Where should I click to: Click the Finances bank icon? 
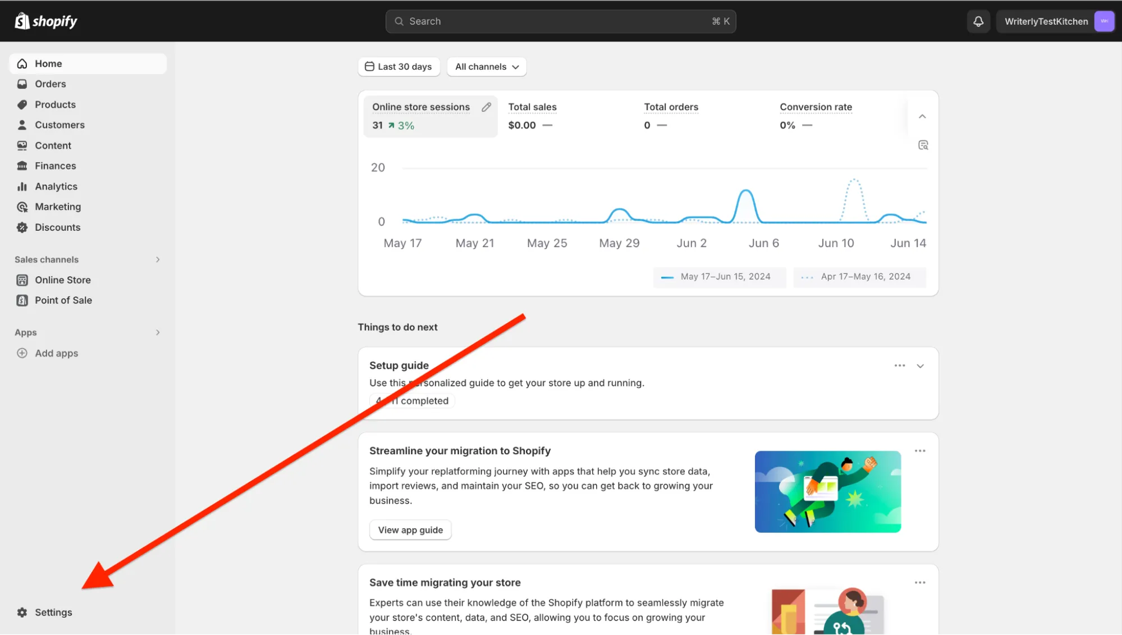coord(22,166)
